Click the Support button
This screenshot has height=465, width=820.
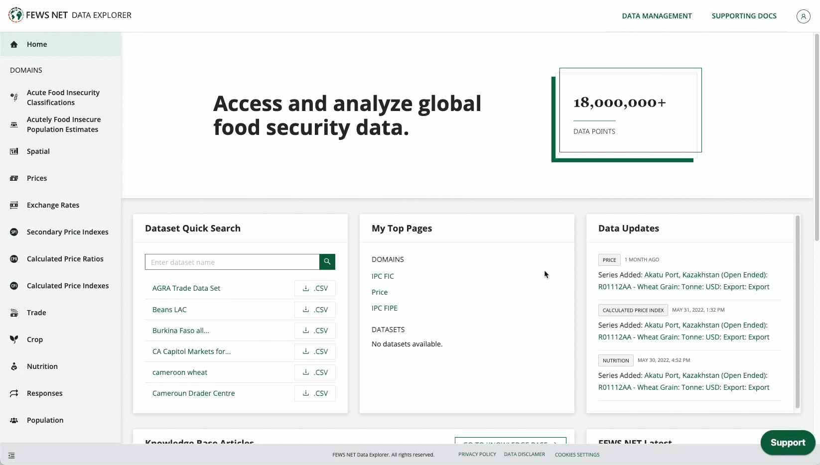coord(788,442)
